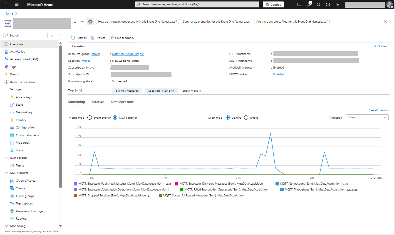Open the Timespan dropdown
Image resolution: width=395 pixels, height=235 pixels.
[367, 117]
